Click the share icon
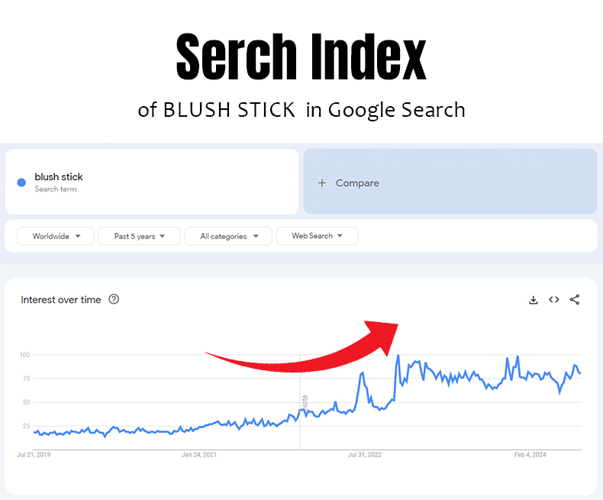 coord(575,300)
